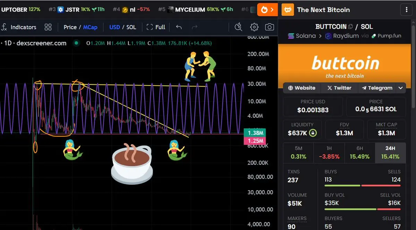Image resolution: width=416 pixels, height=230 pixels.
Task: Open the token Twitter link
Action: pos(339,88)
